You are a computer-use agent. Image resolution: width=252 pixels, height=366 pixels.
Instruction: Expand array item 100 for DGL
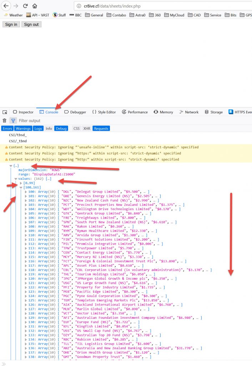click(26, 192)
